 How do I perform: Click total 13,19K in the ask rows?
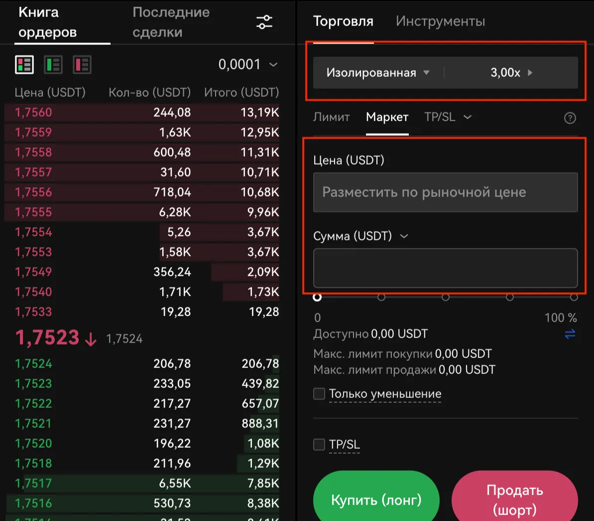tap(260, 112)
